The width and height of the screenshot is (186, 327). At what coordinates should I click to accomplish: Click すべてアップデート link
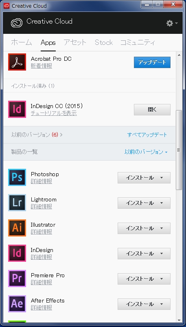click(147, 135)
